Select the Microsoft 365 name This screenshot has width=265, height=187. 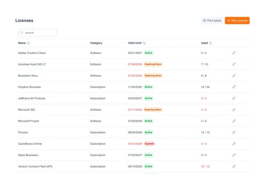(26, 109)
